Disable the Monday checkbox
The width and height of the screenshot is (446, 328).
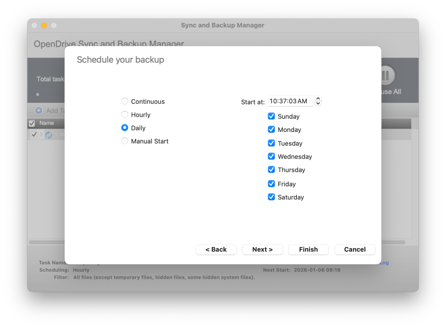(272, 130)
